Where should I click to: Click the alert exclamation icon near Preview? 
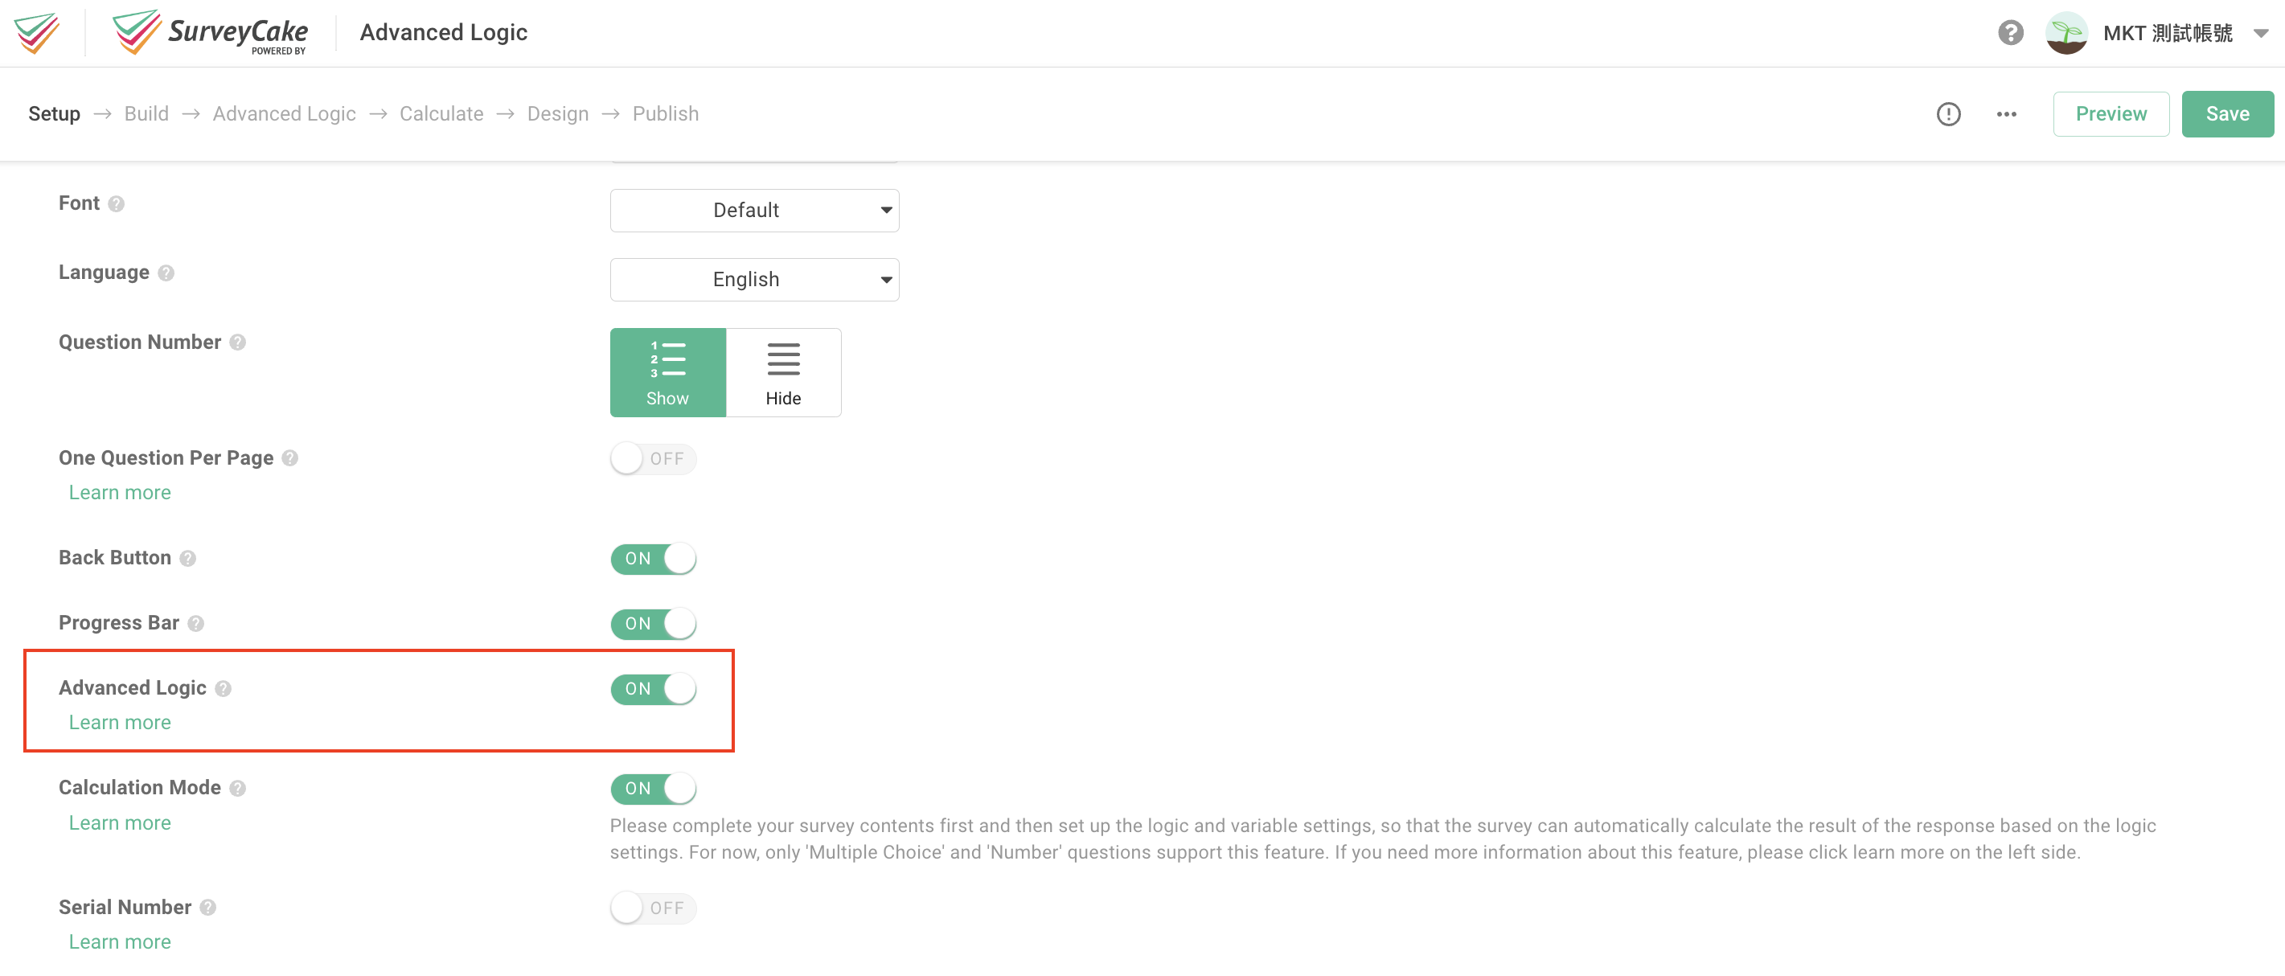point(1948,113)
